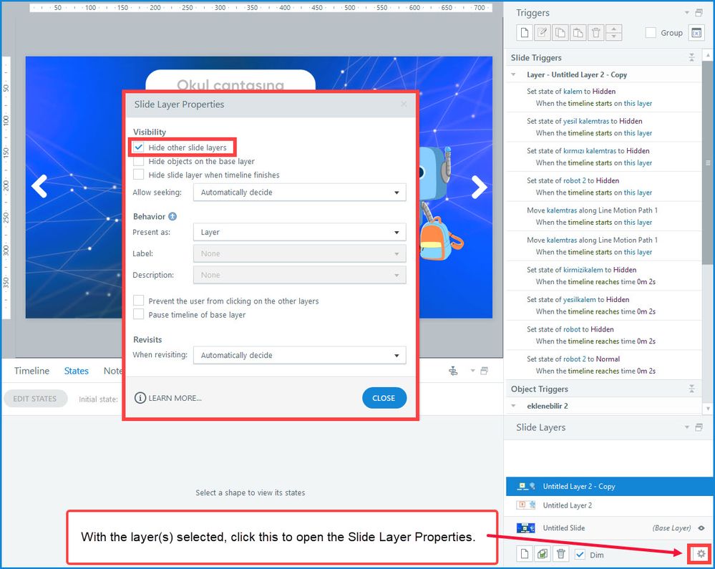Collapse the eklenebilir 2 object trigger group
This screenshot has height=569, width=715.
coord(513,406)
